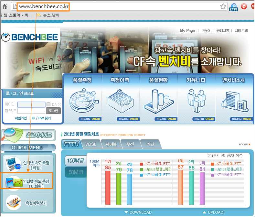This screenshot has width=255, height=217.
Task: Click the 측정이력 menu heading
Action: click(x=120, y=80)
